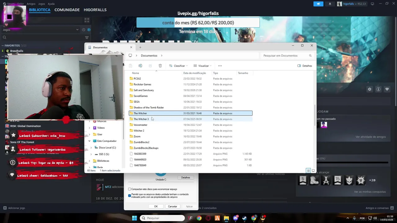Viewport: 397px width, 223px height.
Task: Expand Bibliotecas tree node
Action: tap(90, 161)
